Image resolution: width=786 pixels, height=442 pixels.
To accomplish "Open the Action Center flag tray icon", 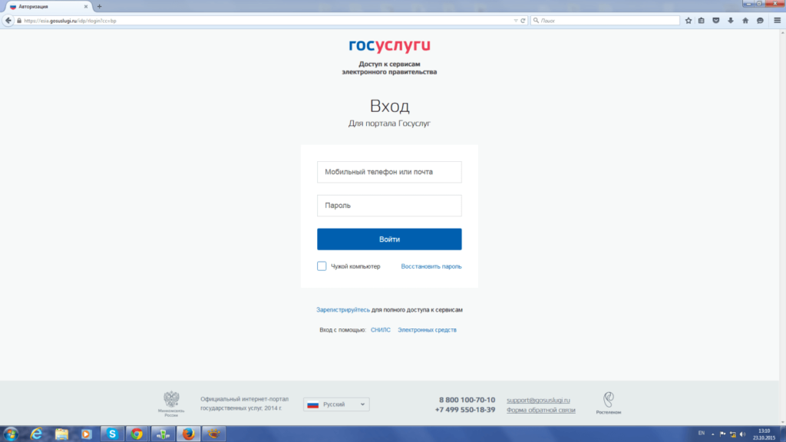I will (722, 434).
